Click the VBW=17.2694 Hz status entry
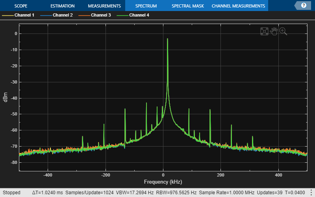The height and width of the screenshot is (197, 315). [x=135, y=192]
